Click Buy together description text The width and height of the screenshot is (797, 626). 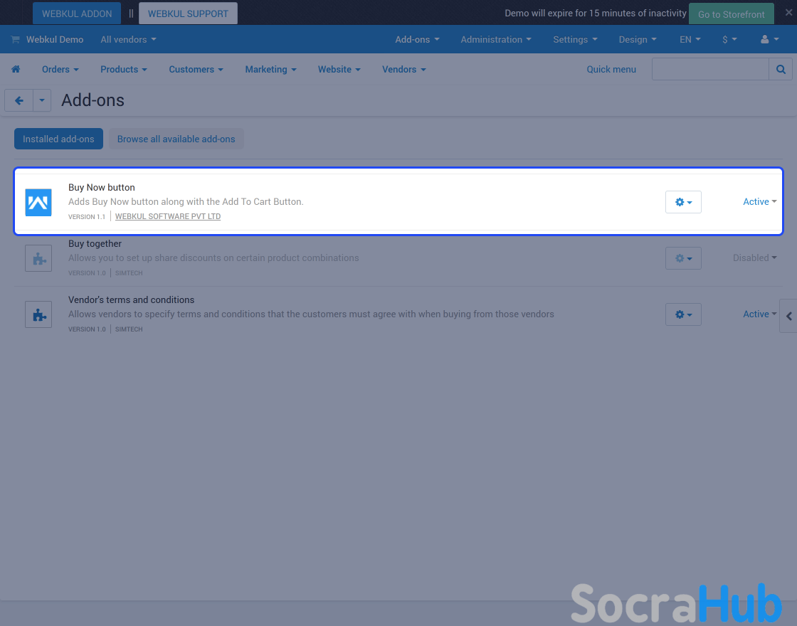pos(213,258)
